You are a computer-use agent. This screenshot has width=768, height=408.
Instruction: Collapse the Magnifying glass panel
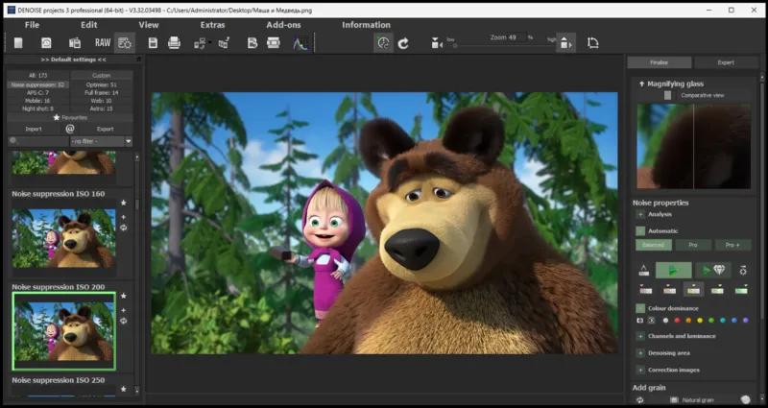pos(641,84)
